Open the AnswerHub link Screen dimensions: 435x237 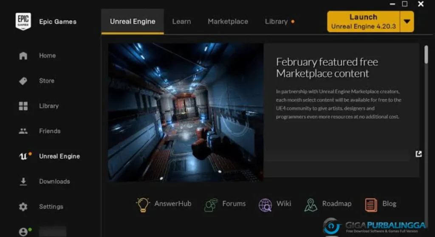[x=173, y=204]
